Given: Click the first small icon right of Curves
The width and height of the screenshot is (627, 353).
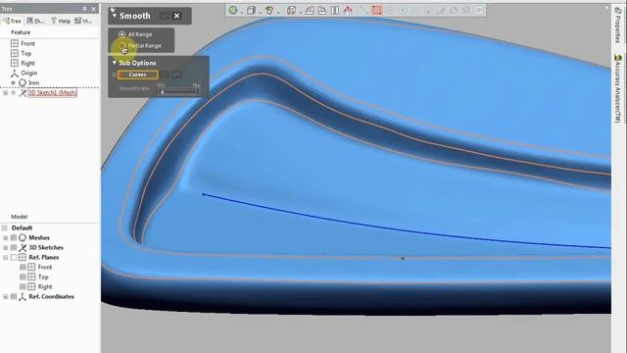Looking at the screenshot, I should (x=165, y=75).
